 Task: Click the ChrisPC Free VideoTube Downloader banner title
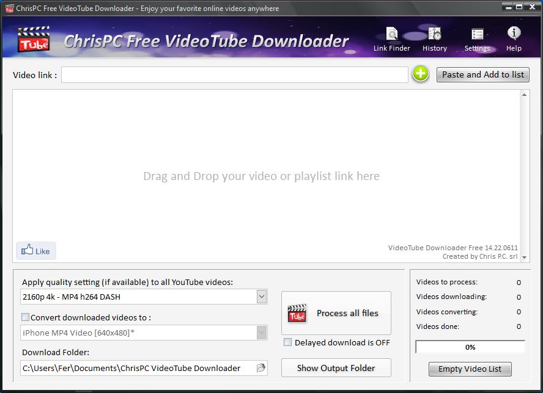point(206,41)
